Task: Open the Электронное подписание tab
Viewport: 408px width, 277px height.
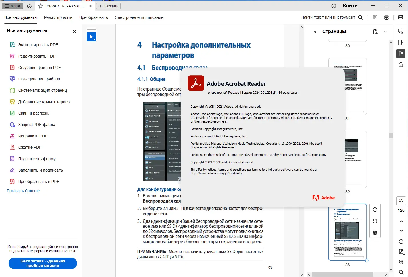Action: (139, 17)
